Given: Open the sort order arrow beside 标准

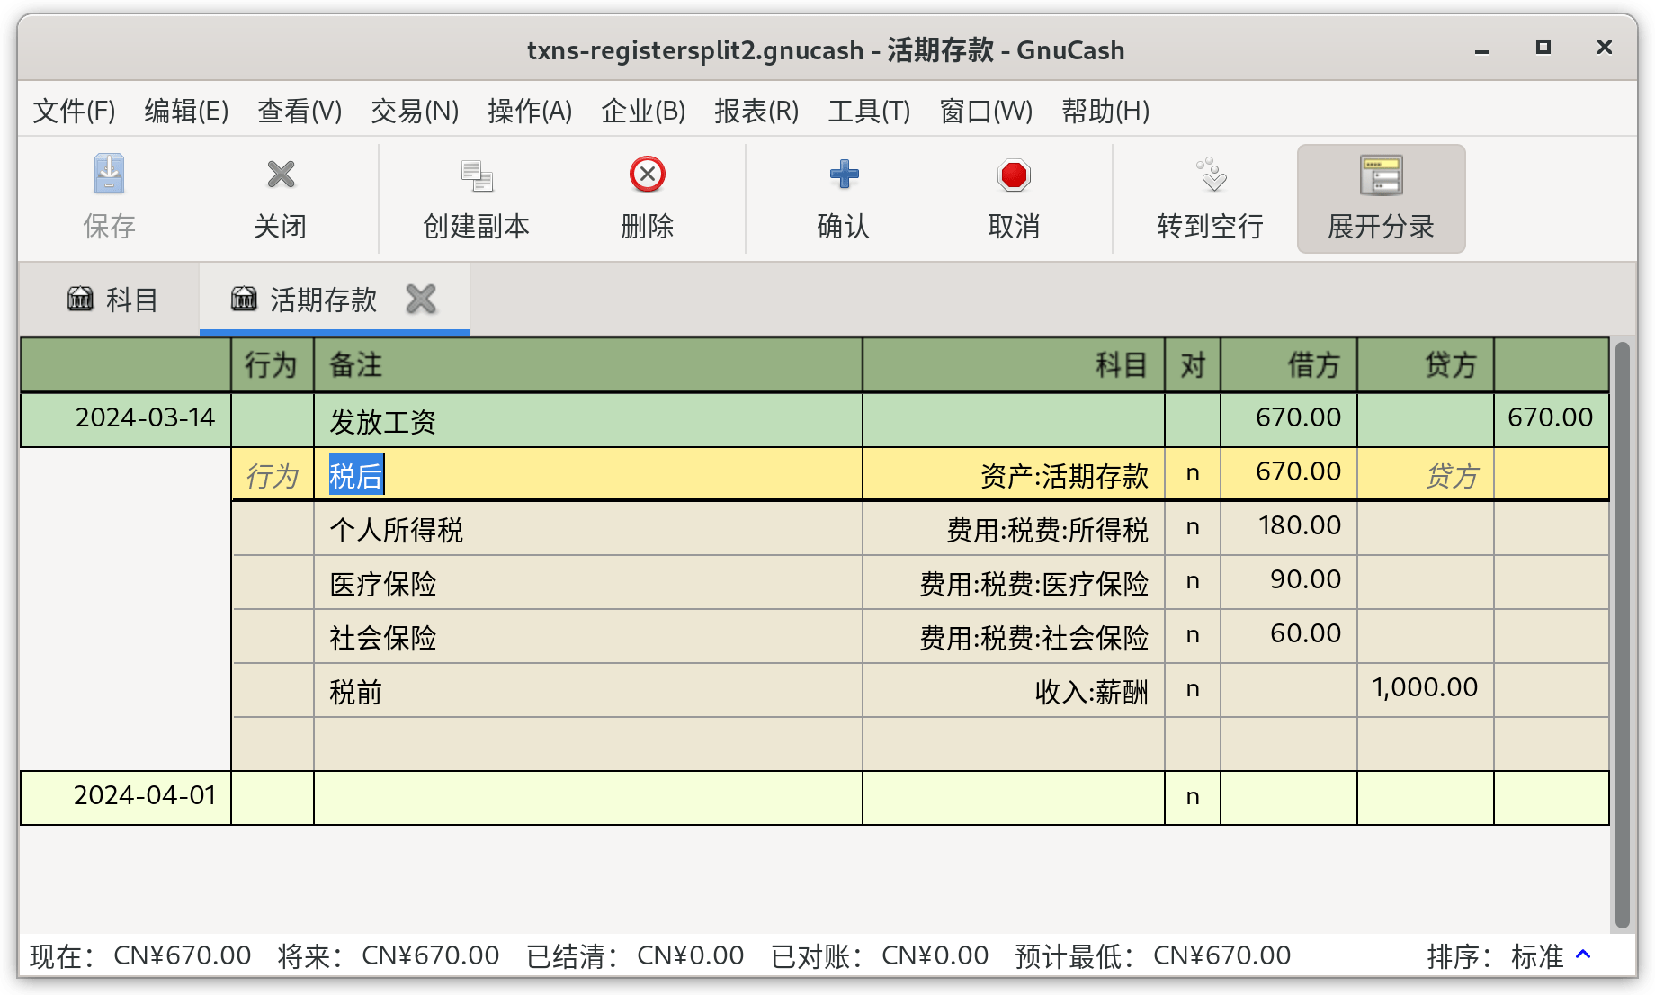Looking at the screenshot, I should pos(1584,955).
